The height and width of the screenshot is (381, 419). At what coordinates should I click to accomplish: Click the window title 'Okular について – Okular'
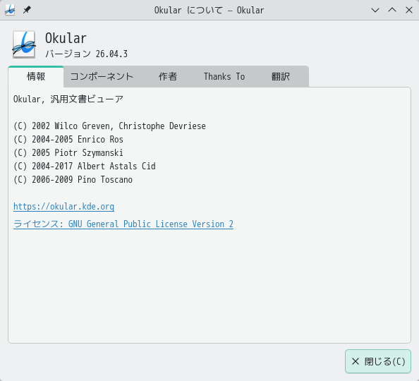tap(209, 10)
